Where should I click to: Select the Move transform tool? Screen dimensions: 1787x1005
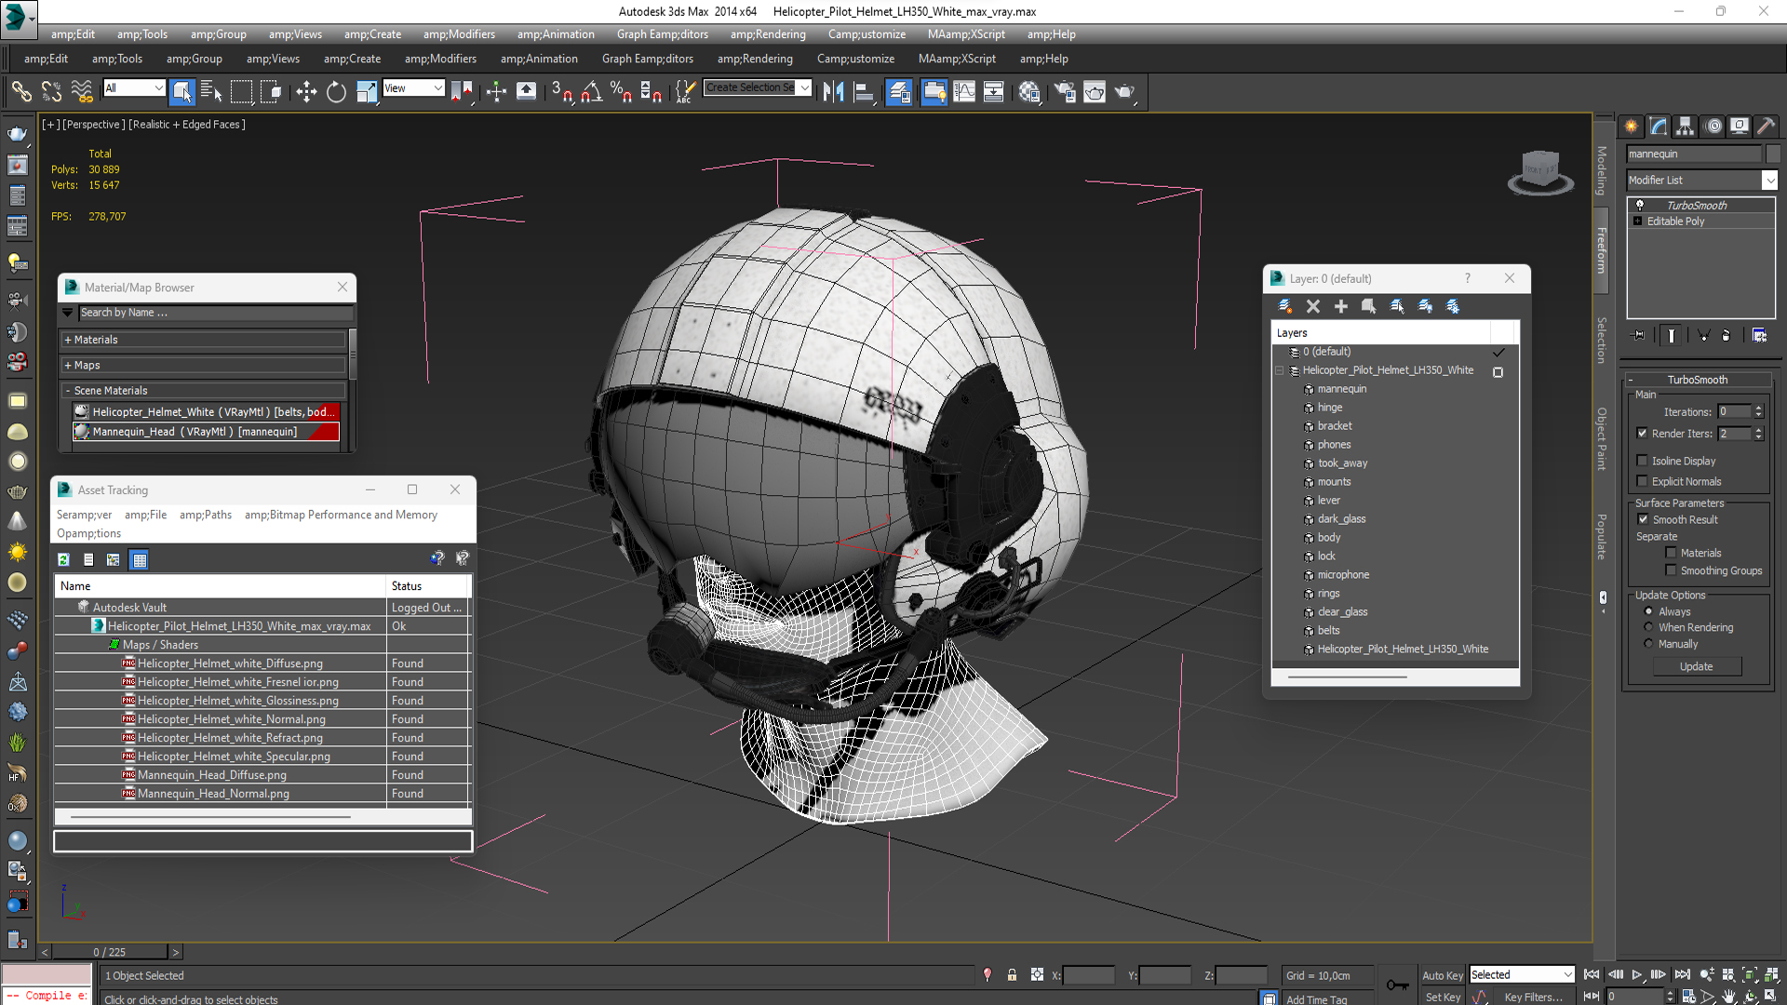(x=306, y=91)
